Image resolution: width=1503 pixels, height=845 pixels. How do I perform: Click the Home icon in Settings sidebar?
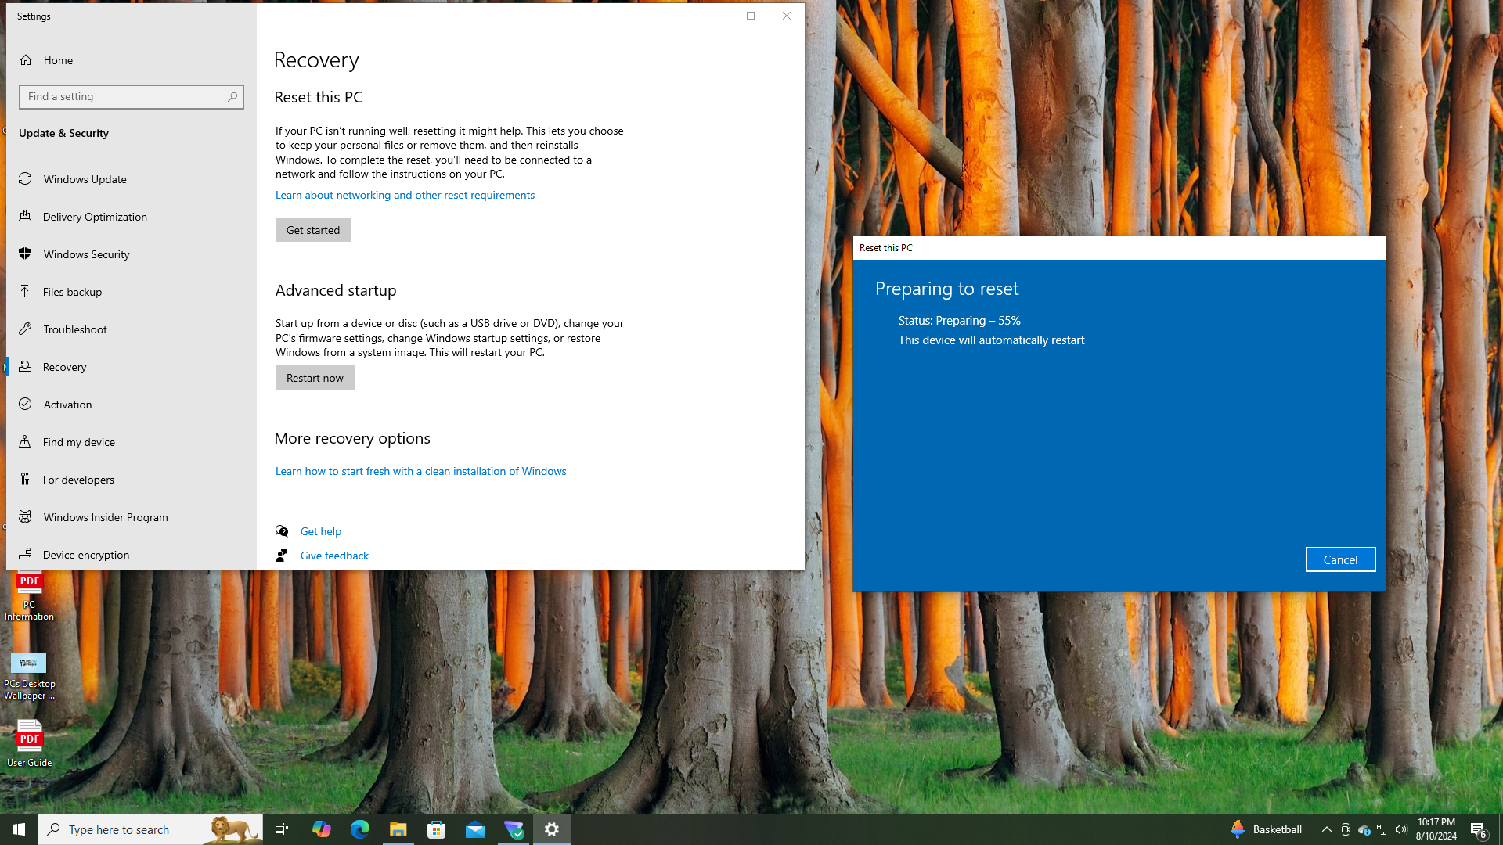[26, 60]
